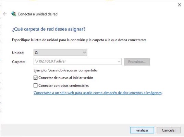Click the Examinar... browse button

pyautogui.click(x=137, y=62)
